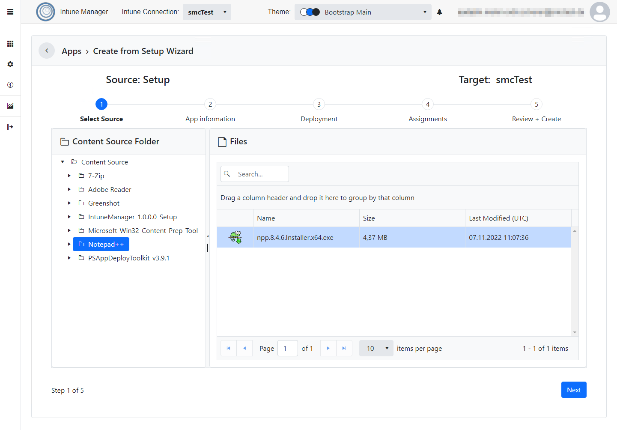
Task: Go to the first page of files
Action: tap(229, 348)
